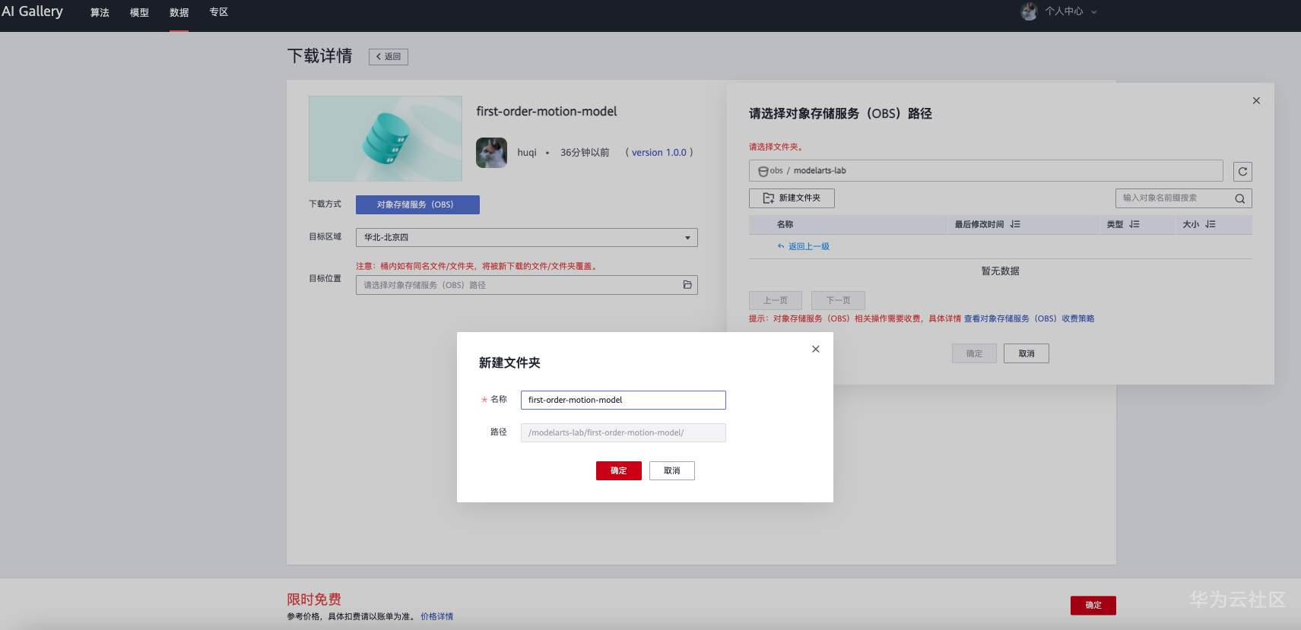
Task: Close the OBS path selection panel
Action: coord(1256,100)
